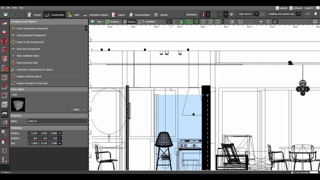The width and height of the screenshot is (320, 180).
Task: Select the pan move arrows tool
Action: click(261, 21)
